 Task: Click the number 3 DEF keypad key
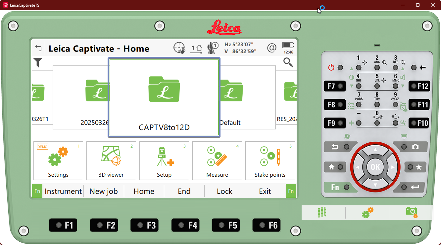395,67
